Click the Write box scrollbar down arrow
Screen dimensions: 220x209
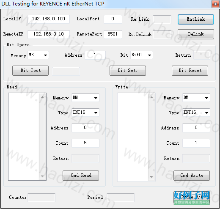pos(151,177)
